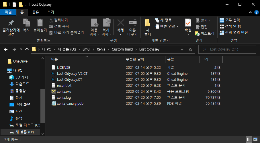Choose Copy Path (경로 복사)
The height and width of the screenshot is (143, 260).
point(59,27)
